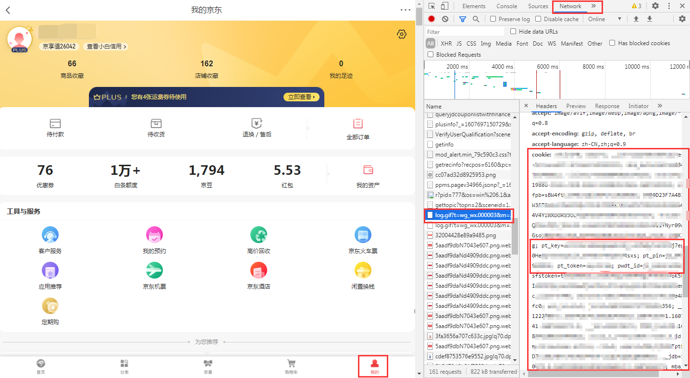Open the three-dot menu in the page header

(405, 10)
